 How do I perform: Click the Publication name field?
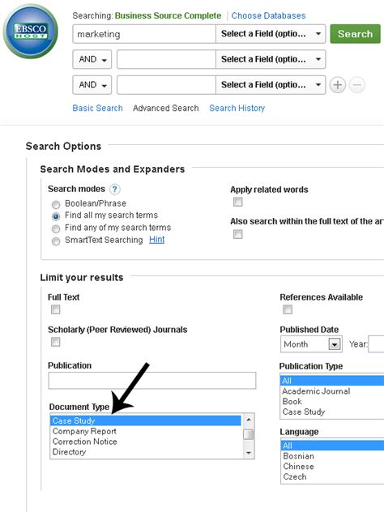[x=152, y=381]
